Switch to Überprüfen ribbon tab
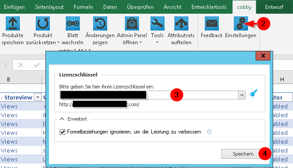293x168 pixels. click(140, 7)
